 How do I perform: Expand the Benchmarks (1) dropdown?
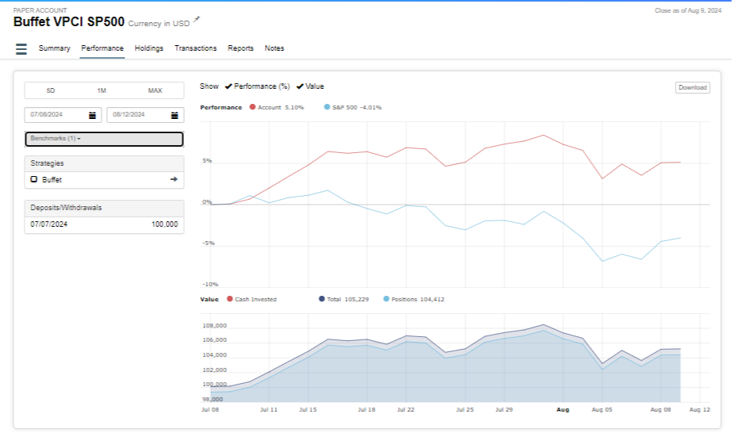[x=104, y=139]
